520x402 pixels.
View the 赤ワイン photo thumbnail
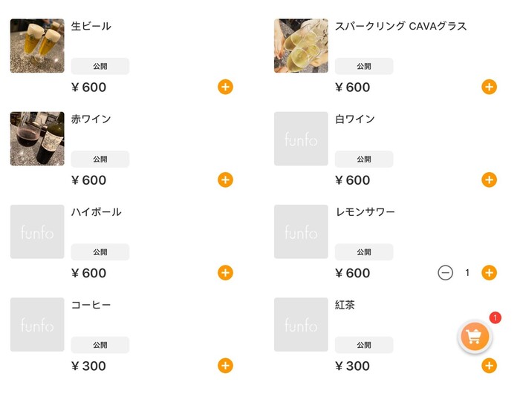pos(37,139)
